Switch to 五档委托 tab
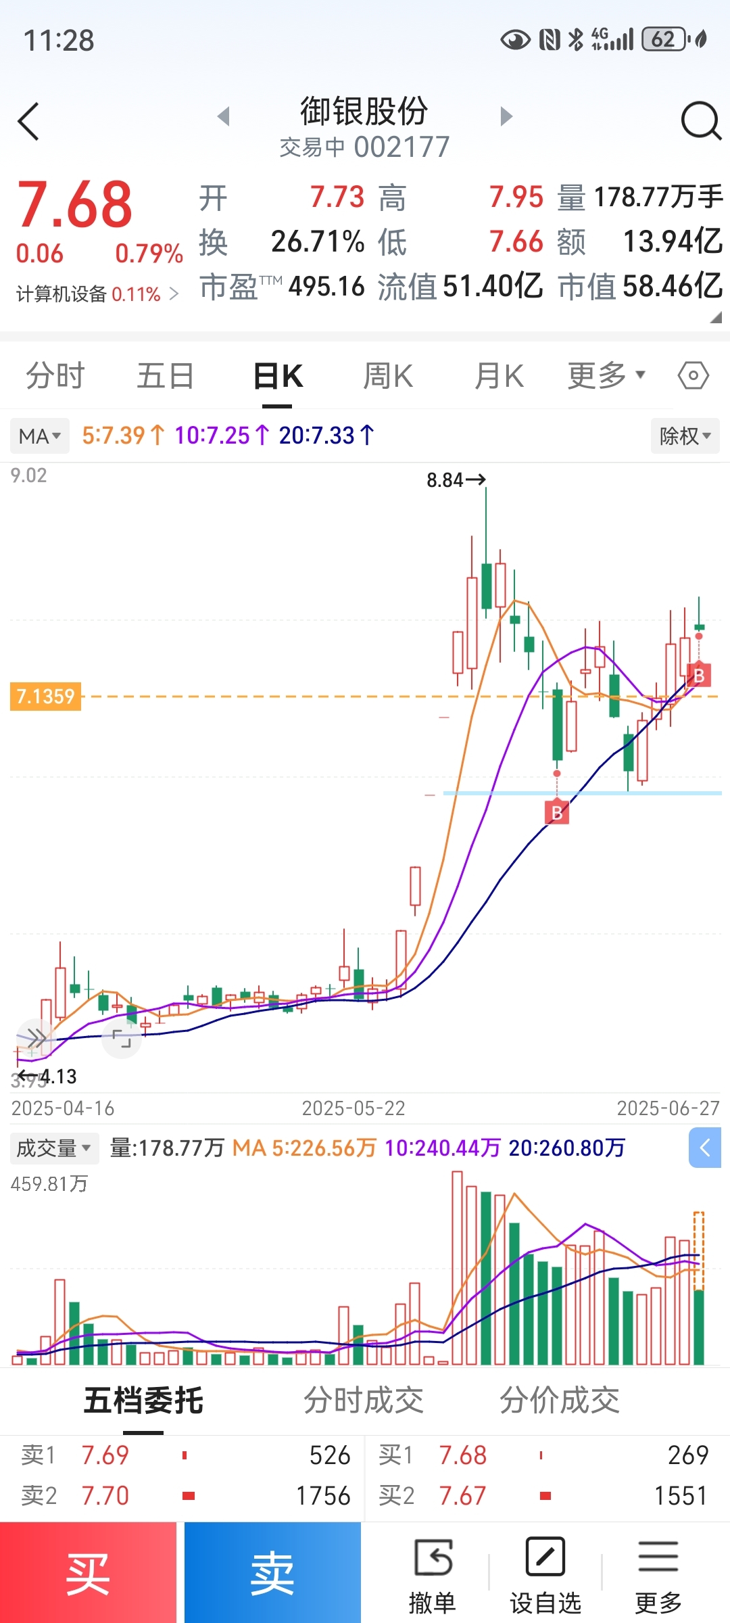 tap(143, 1399)
